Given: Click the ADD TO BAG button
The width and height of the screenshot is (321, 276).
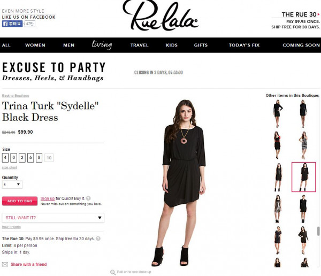Looking at the screenshot, I should (20, 201).
